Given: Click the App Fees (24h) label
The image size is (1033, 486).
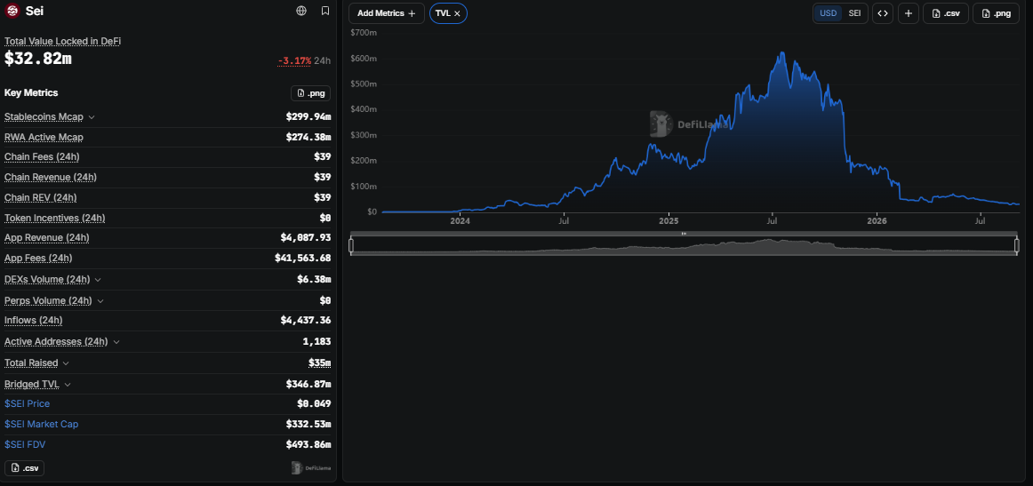Looking at the screenshot, I should point(38,259).
